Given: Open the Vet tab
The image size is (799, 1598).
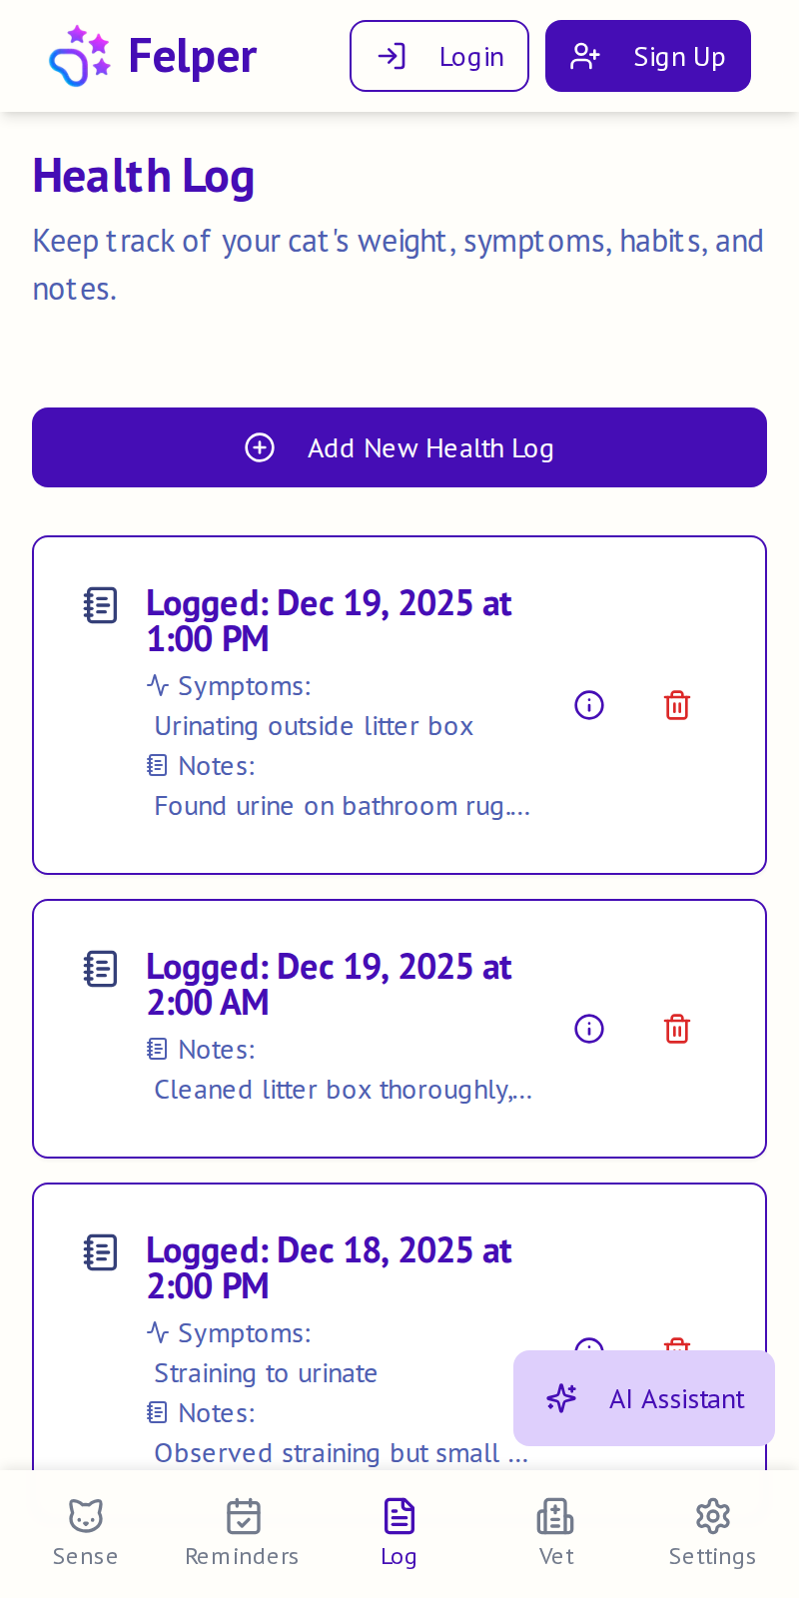Looking at the screenshot, I should click(555, 1530).
